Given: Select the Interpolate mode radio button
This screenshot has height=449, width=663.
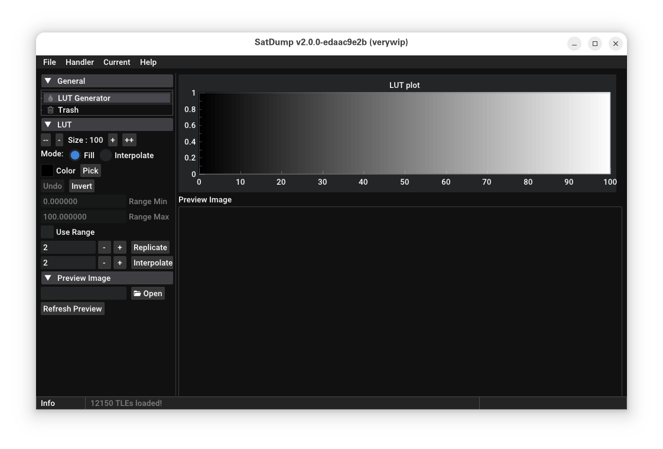Looking at the screenshot, I should 106,155.
